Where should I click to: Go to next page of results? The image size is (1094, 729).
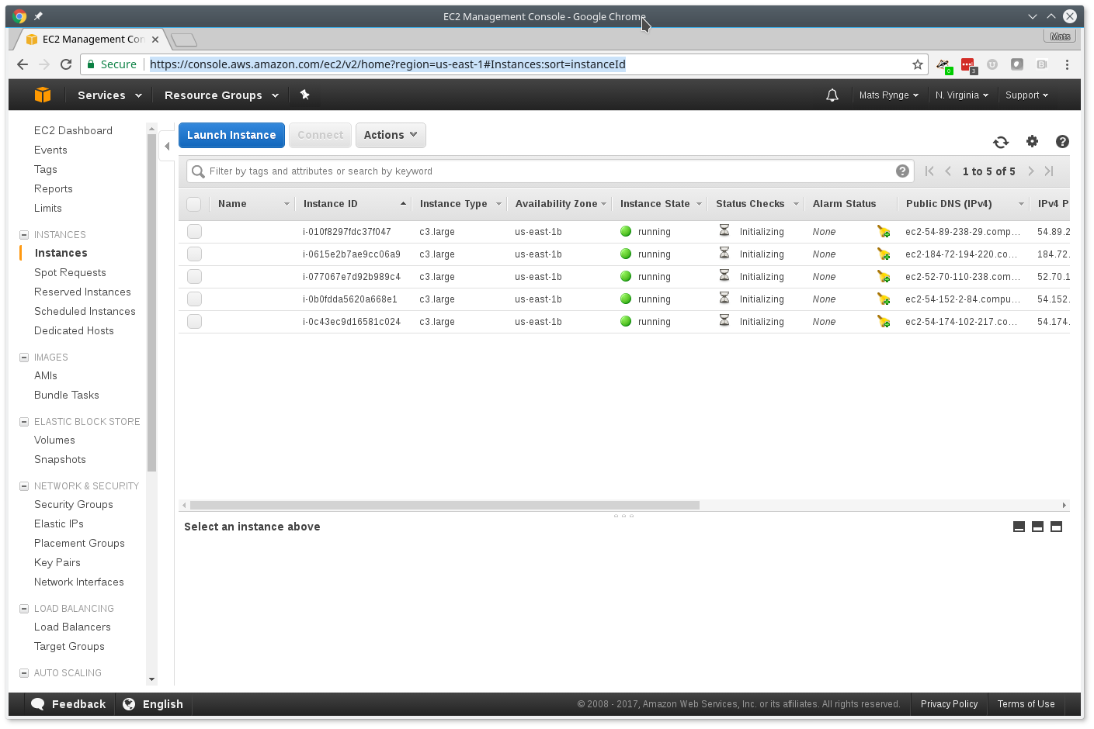coord(1031,171)
